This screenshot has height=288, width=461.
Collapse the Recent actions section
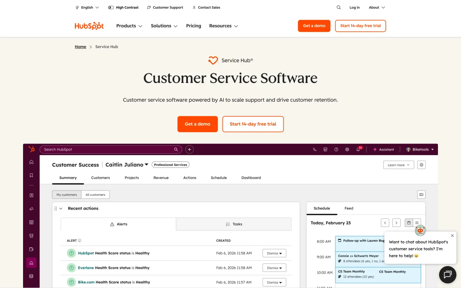pos(61,209)
